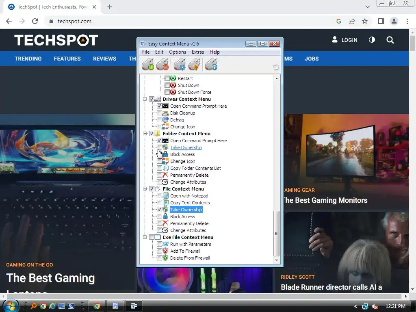Open a new Chrome tab
The height and width of the screenshot is (312, 416).
pyautogui.click(x=110, y=7)
